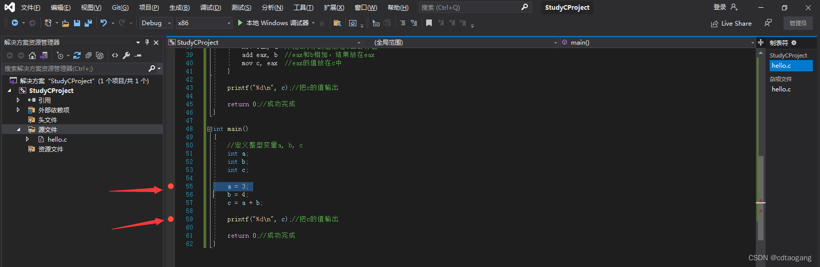Expand the hello.c tree node

(x=28, y=139)
